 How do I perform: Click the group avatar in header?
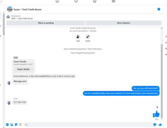pos(10,9)
